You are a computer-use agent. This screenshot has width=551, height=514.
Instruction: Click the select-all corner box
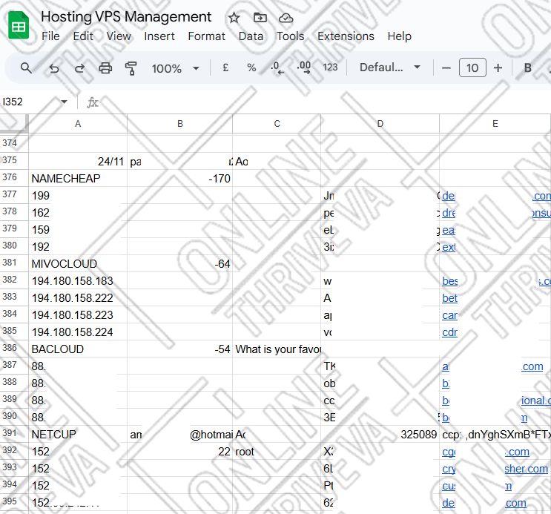13,124
